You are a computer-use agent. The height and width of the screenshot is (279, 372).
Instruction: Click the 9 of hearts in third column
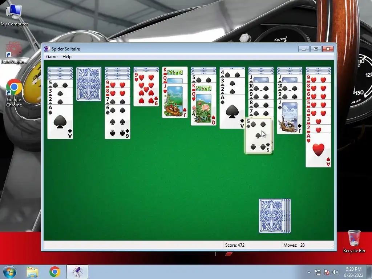(117, 83)
